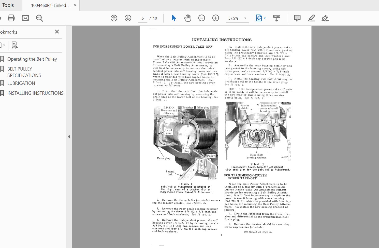Print the document with the printer icon
The image size is (379, 248).
coord(11,18)
